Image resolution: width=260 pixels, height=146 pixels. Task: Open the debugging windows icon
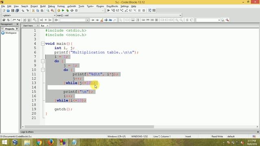pyautogui.click(x=149, y=11)
